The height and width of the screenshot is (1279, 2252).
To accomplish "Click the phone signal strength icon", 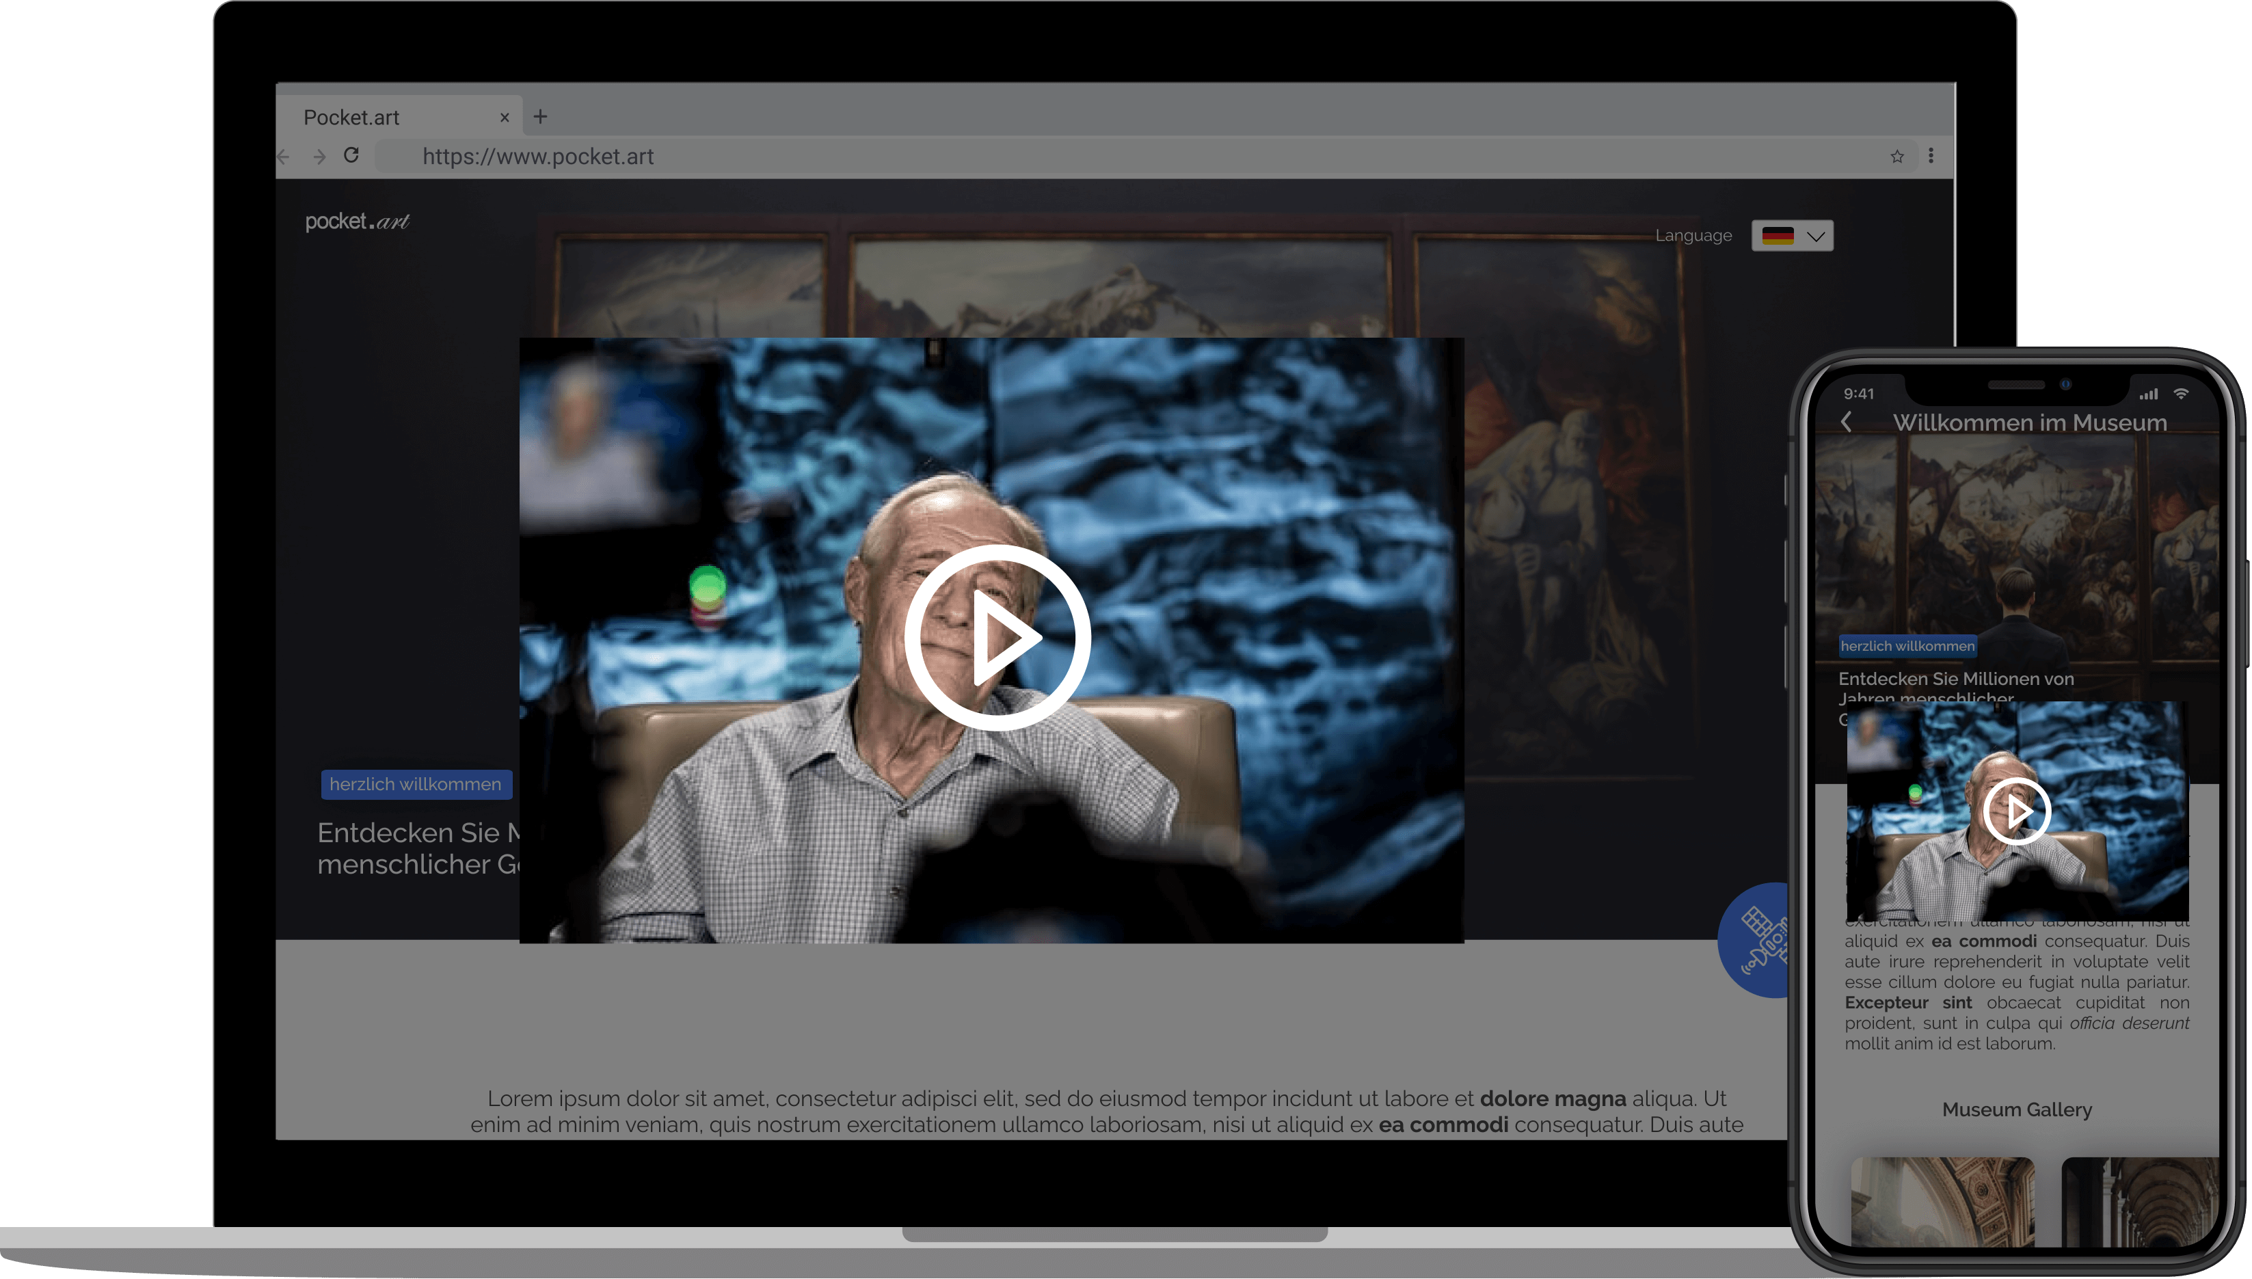I will coord(2148,394).
